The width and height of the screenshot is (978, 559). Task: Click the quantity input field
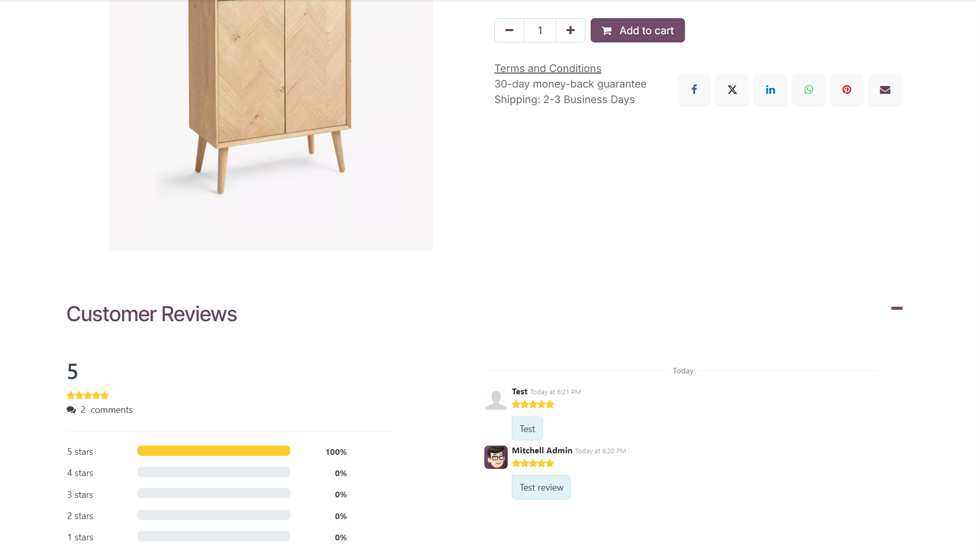tap(539, 30)
